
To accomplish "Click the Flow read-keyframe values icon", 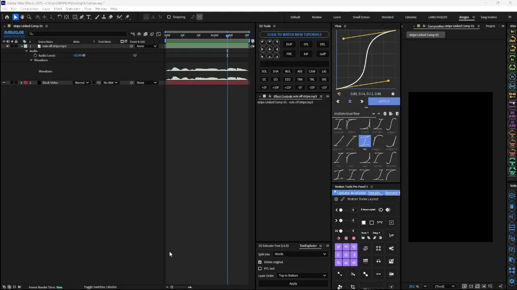I will click(339, 94).
